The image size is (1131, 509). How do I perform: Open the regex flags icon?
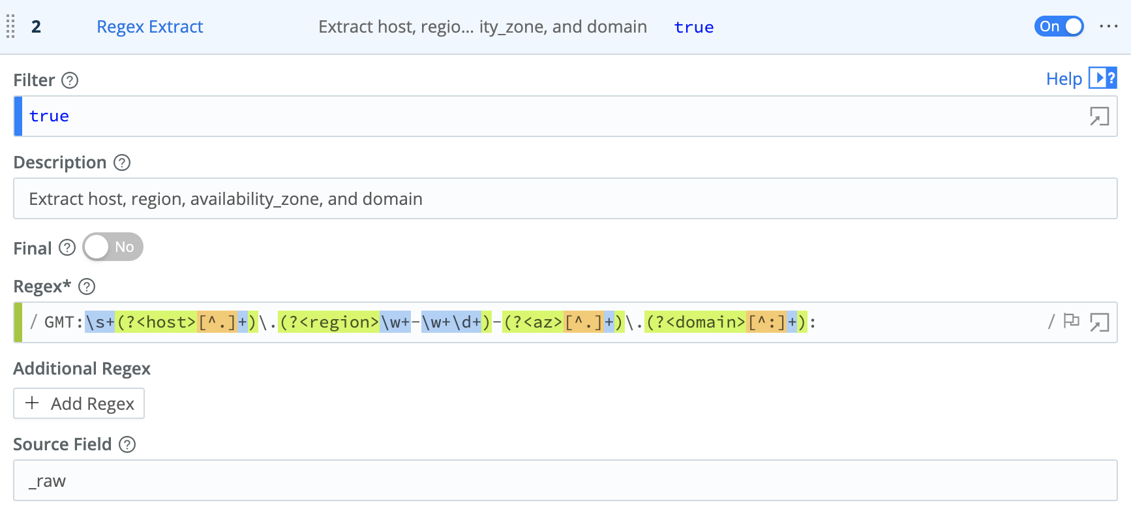1071,322
